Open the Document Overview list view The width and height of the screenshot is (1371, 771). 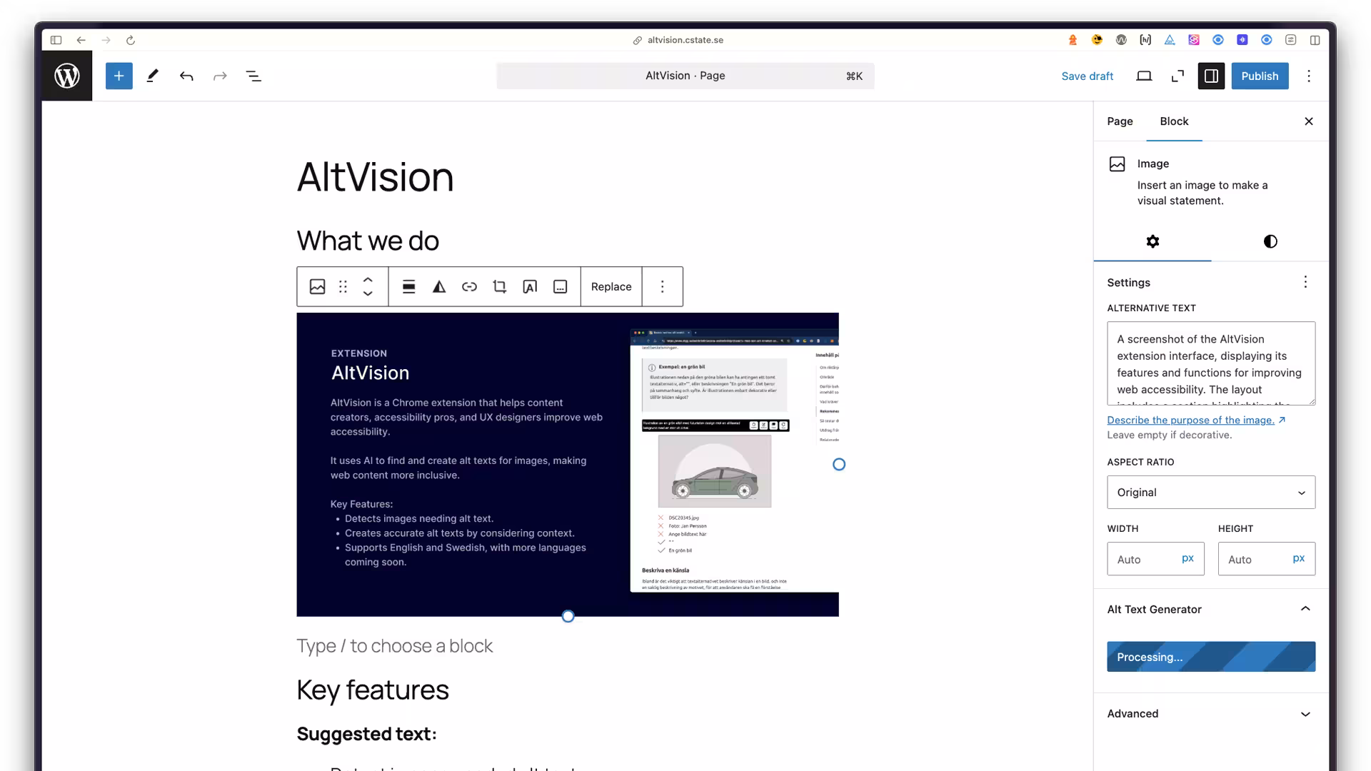click(x=253, y=76)
